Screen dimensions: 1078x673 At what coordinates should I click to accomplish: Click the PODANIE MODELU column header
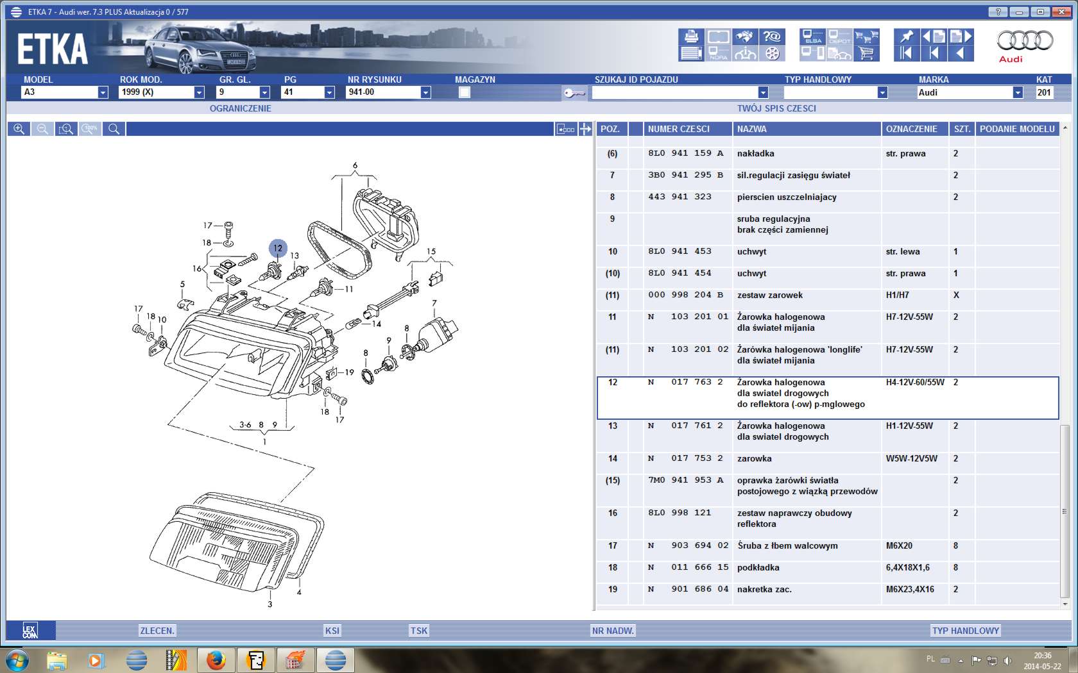1017,129
